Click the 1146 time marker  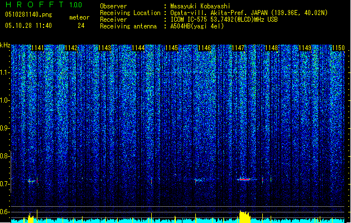click(x=204, y=48)
